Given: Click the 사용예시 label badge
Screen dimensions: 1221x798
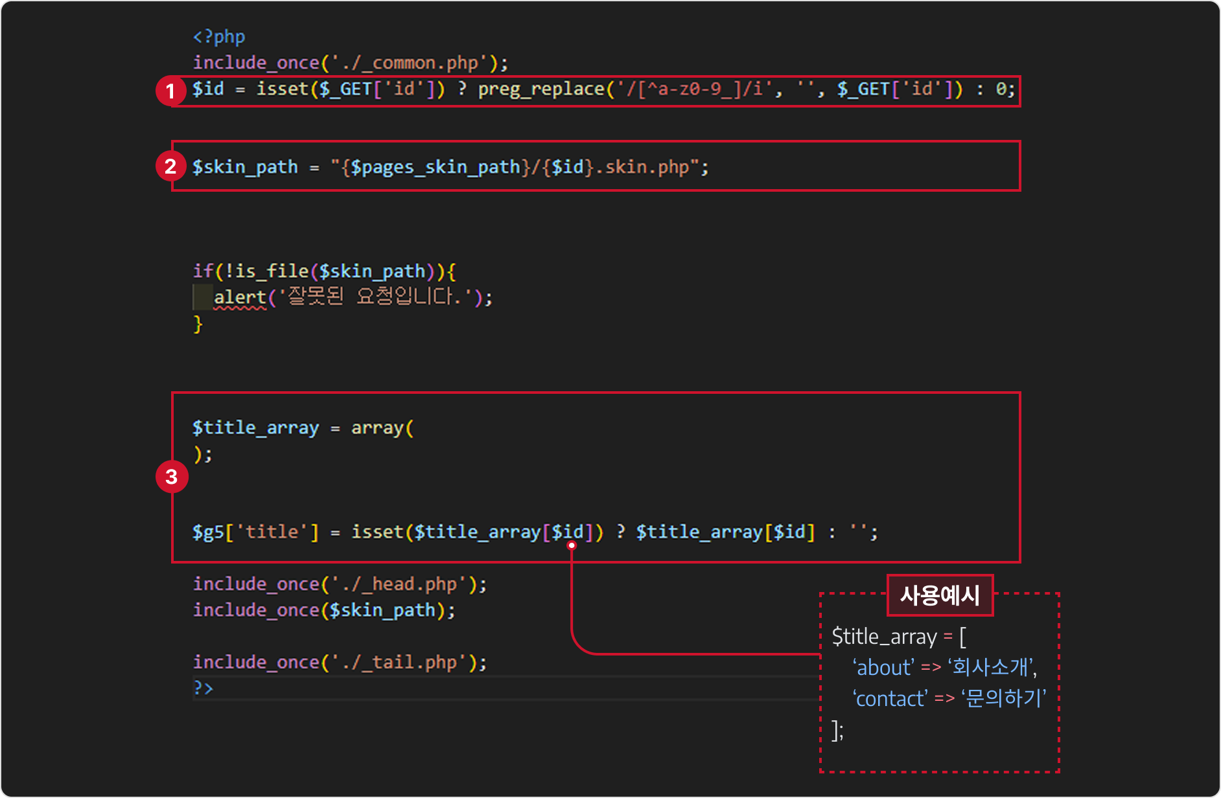Looking at the screenshot, I should coord(940,595).
